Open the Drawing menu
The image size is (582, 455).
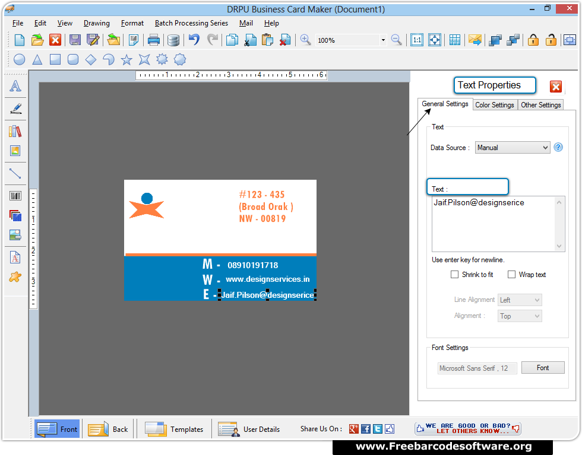tap(96, 23)
